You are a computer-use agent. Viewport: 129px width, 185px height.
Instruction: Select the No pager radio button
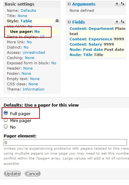pyautogui.click(x=6, y=127)
